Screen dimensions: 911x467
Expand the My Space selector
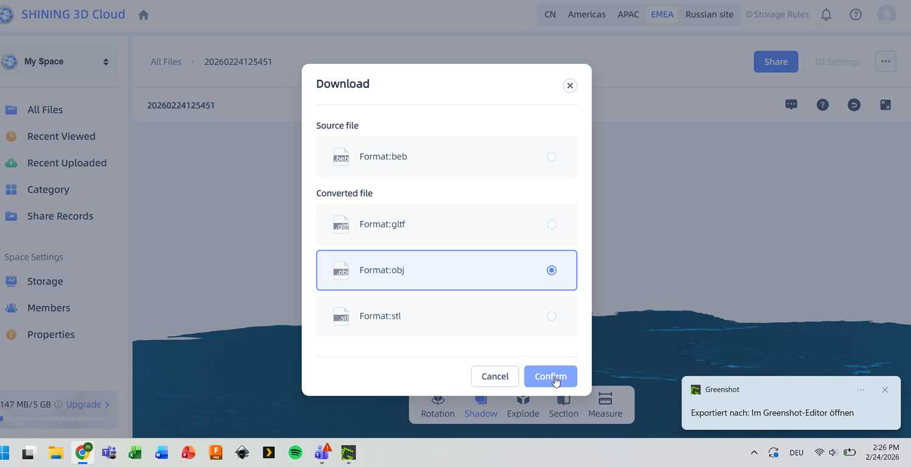pos(59,61)
